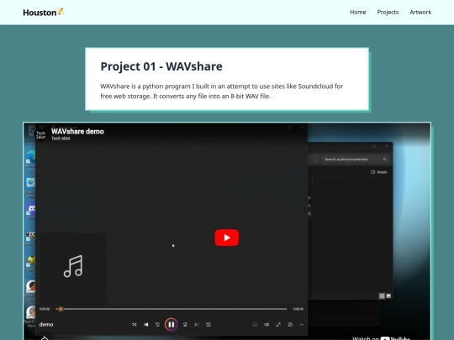The height and width of the screenshot is (340, 454).
Task: Click the Microsoft Edge desktop icon in video
Action: click(x=30, y=160)
